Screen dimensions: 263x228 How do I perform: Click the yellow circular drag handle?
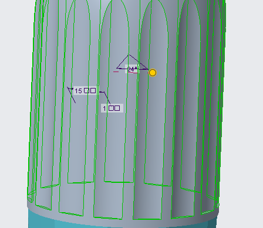[x=153, y=73]
